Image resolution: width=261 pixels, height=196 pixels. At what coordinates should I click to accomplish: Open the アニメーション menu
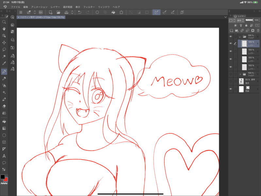point(39,7)
